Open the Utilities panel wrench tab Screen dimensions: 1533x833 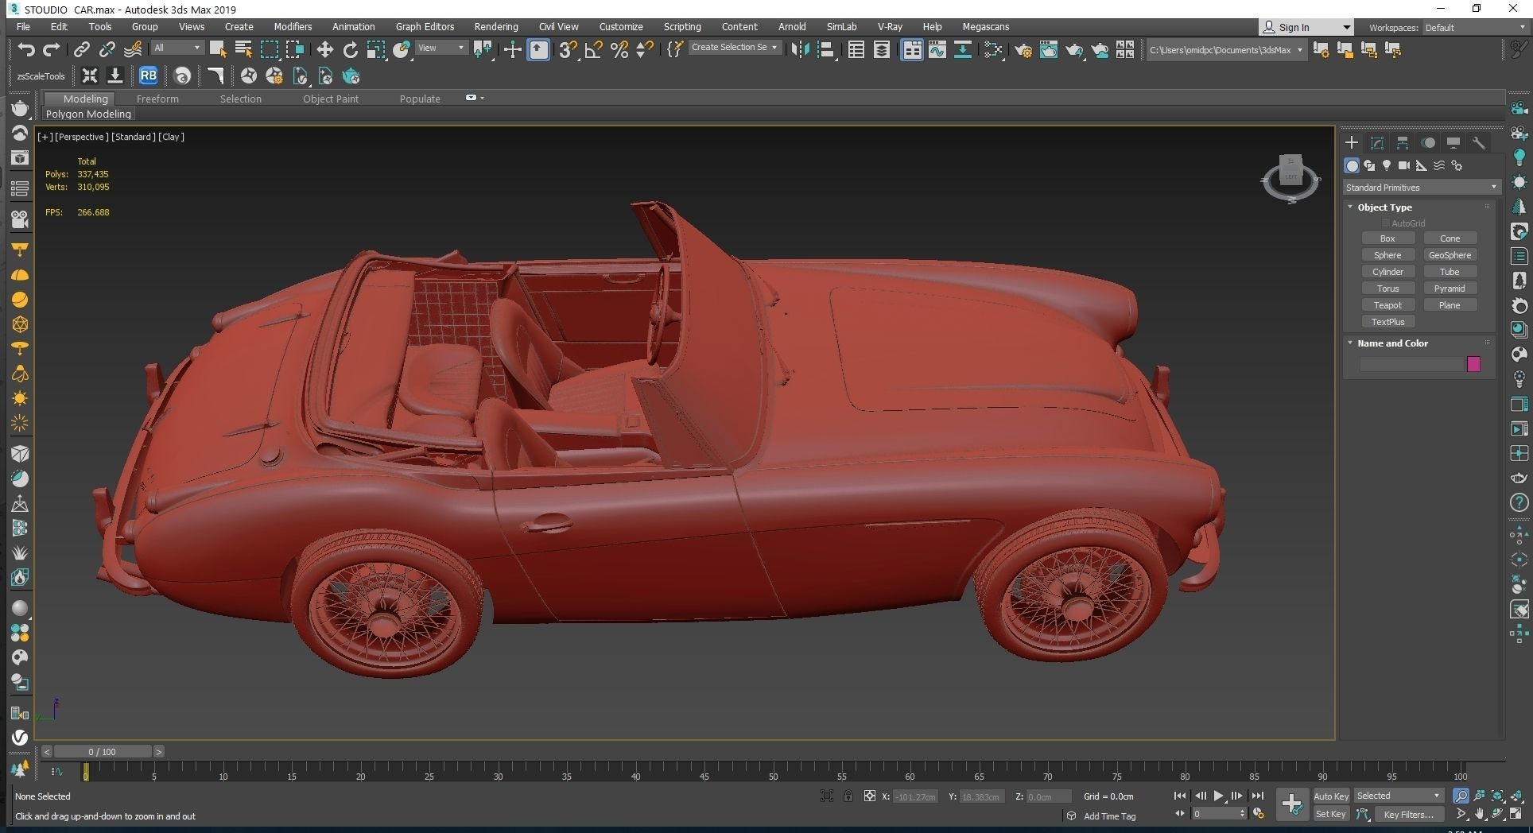[x=1479, y=142]
